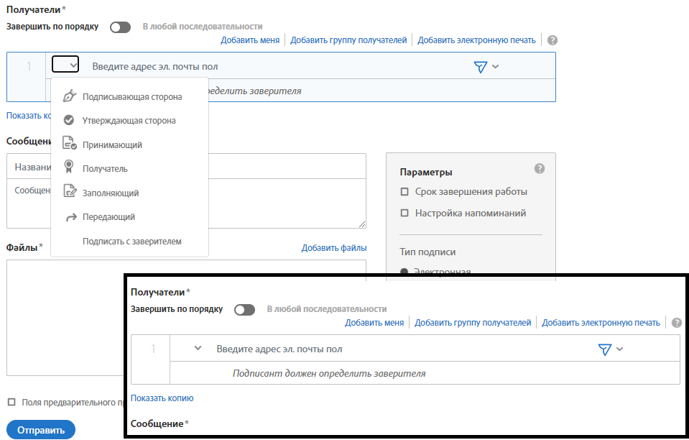Click 'Добавить электронную печать' in black-framed inset
The image size is (689, 440).
coord(601,323)
